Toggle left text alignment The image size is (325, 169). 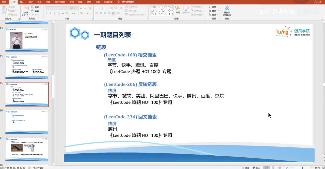[97, 13]
